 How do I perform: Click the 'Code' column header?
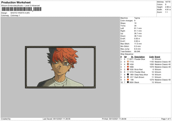coord(151,57)
